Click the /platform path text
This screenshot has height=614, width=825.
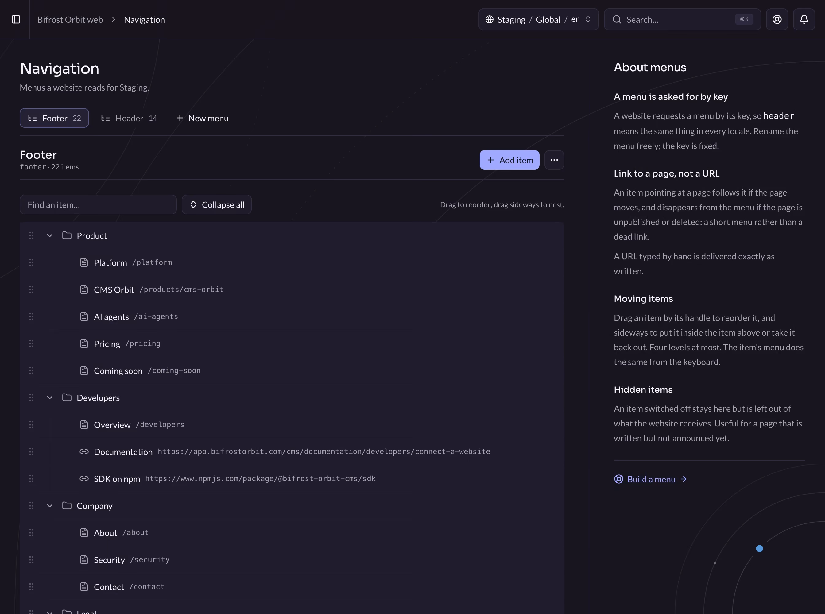pyautogui.click(x=152, y=262)
